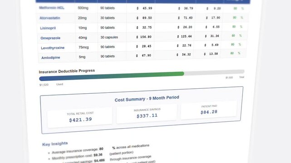Click the $ 36.79 insurance amount
The width and height of the screenshot is (291, 163).
click(186, 8)
